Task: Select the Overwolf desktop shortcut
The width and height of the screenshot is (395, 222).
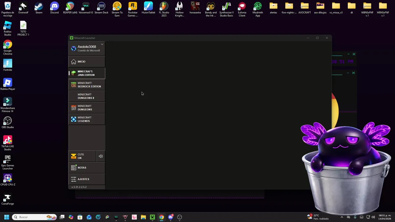Action: click(23, 8)
